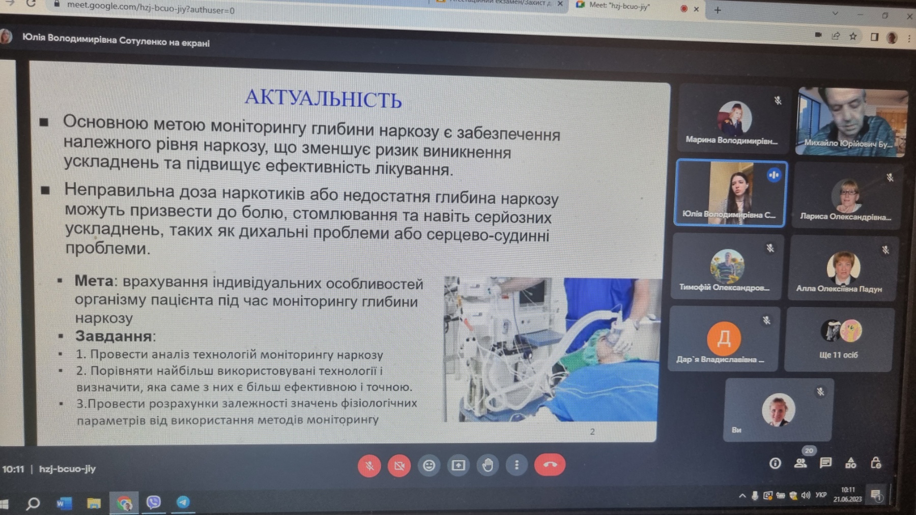This screenshot has width=916, height=515.
Task: Open the activities panel
Action: click(x=850, y=463)
